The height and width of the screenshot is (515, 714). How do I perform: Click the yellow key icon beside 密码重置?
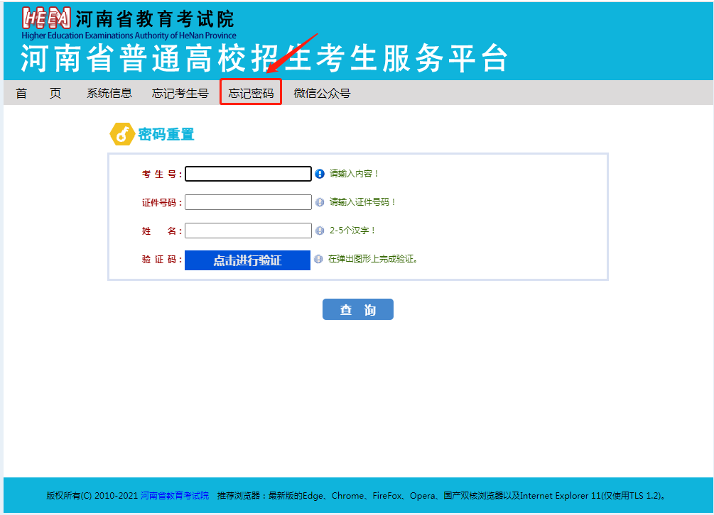click(121, 134)
